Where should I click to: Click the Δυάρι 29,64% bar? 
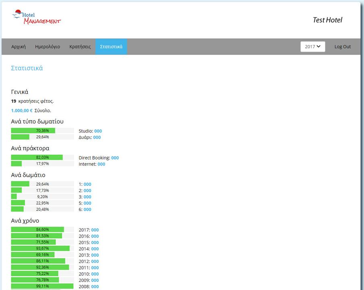[x=42, y=137]
